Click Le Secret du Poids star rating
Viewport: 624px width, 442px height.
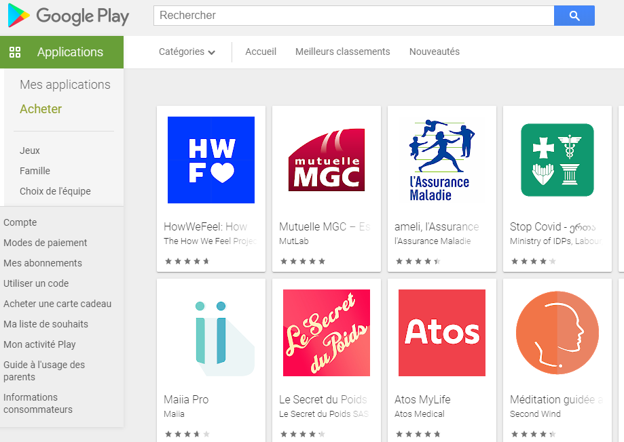[x=302, y=434]
